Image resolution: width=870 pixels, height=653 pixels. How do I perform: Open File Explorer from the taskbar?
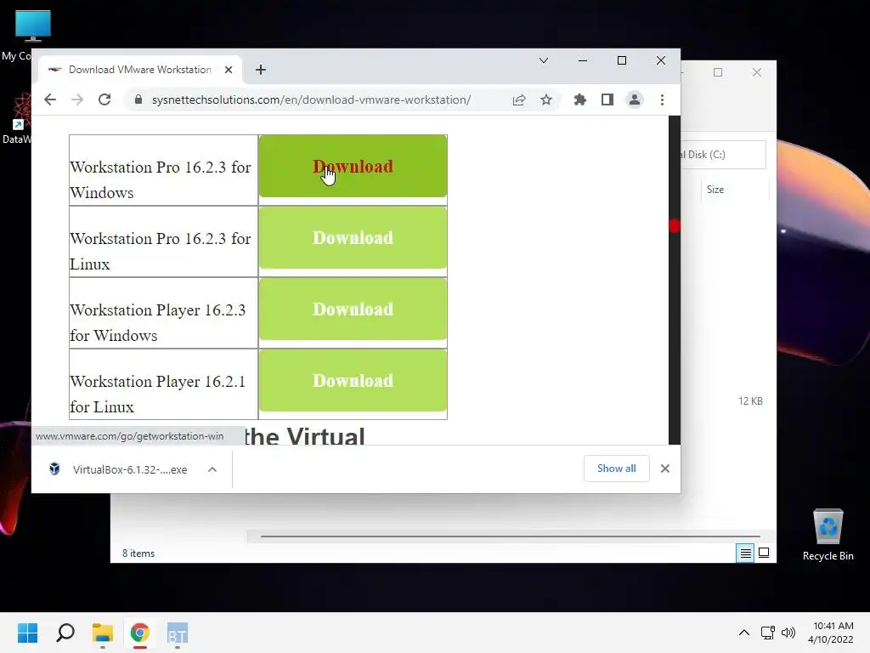(x=103, y=633)
